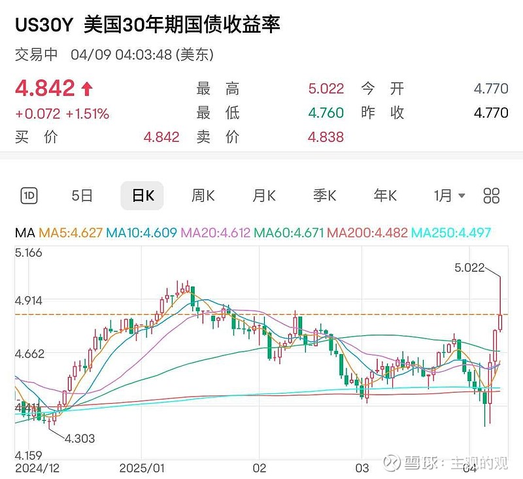Click the bid price 4.842 value
Viewport: 523px width, 479px height.
point(163,138)
